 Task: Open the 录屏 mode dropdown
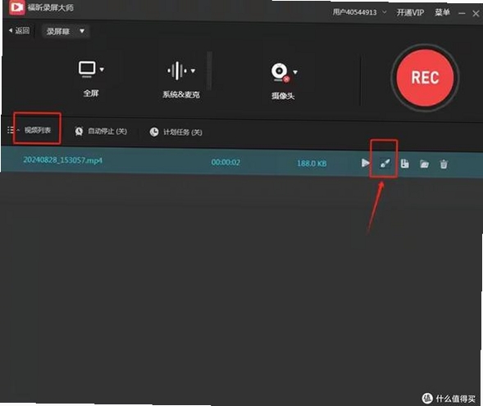tap(66, 31)
